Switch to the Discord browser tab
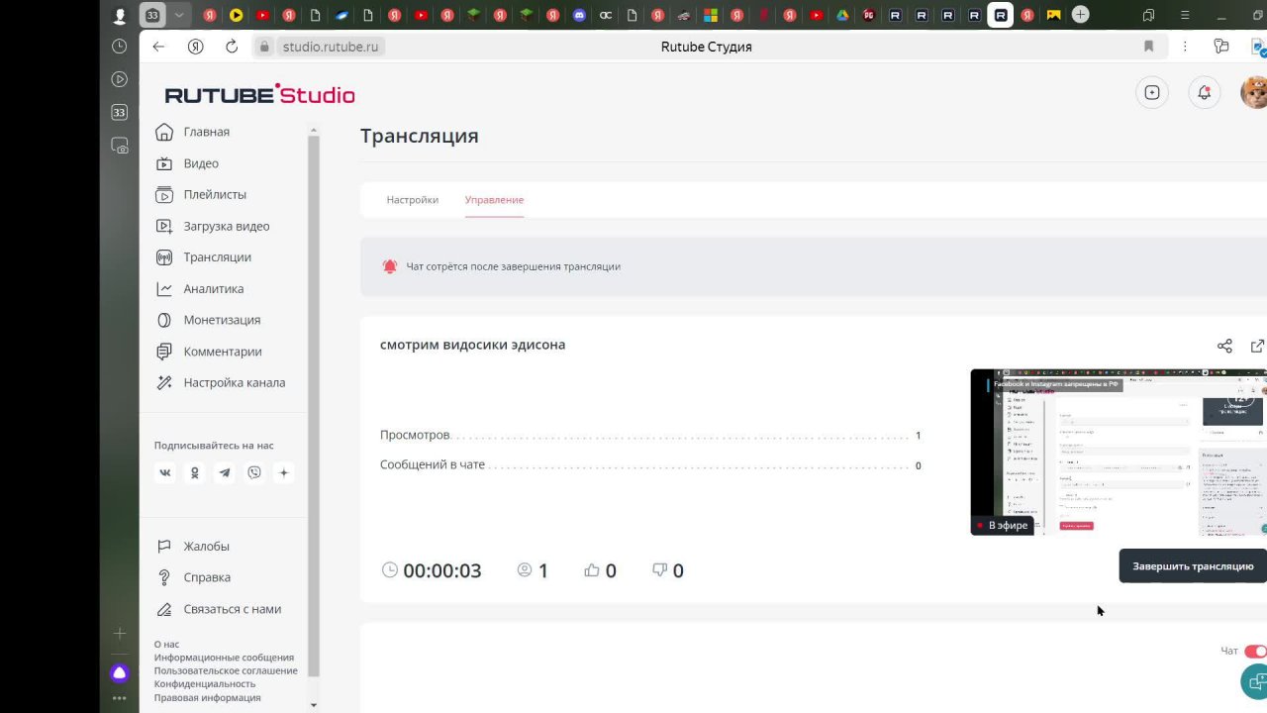Image resolution: width=1267 pixels, height=713 pixels. pyautogui.click(x=579, y=15)
